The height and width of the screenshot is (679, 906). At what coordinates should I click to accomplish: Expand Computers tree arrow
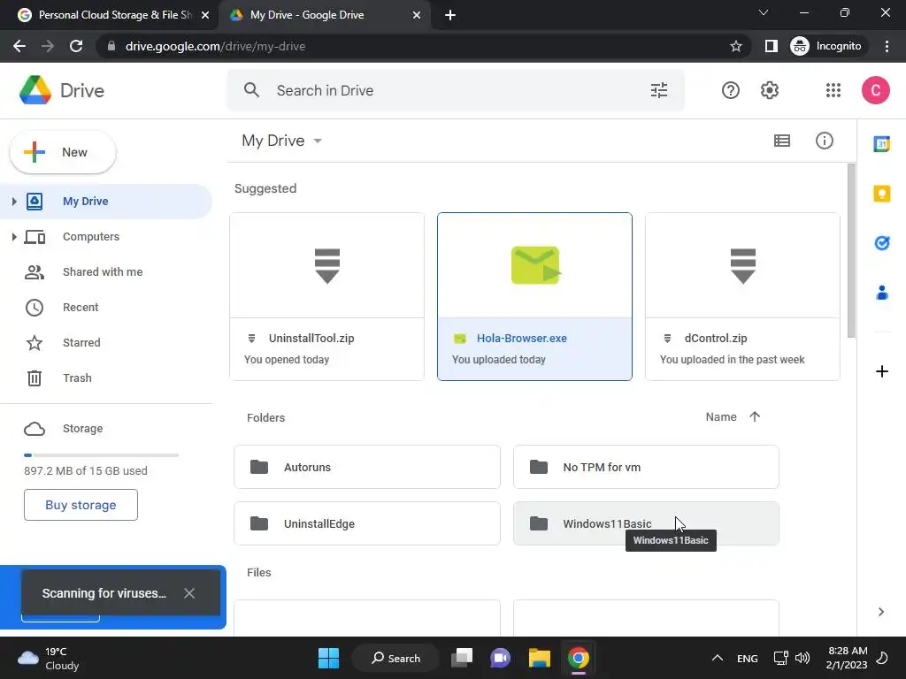(14, 237)
